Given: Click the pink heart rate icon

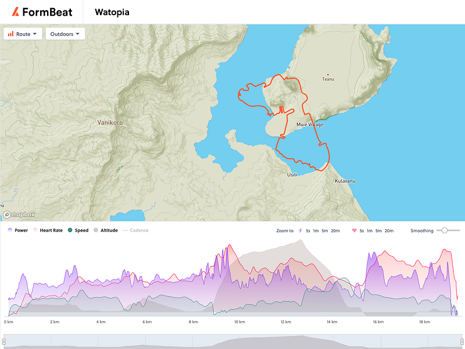Looking at the screenshot, I should click(x=354, y=230).
